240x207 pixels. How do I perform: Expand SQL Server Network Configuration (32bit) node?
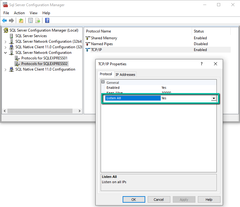click(x=5, y=41)
